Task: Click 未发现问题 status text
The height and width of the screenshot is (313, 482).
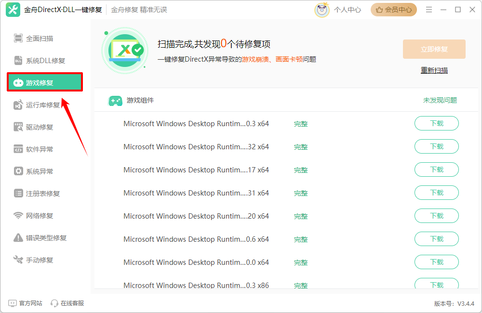Action: 440,100
